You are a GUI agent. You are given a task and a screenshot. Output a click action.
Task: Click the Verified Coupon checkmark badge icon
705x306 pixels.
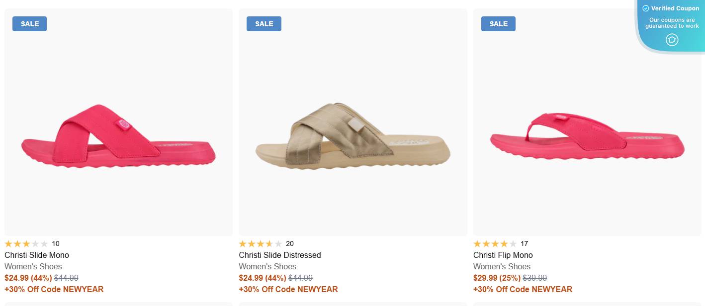(646, 8)
